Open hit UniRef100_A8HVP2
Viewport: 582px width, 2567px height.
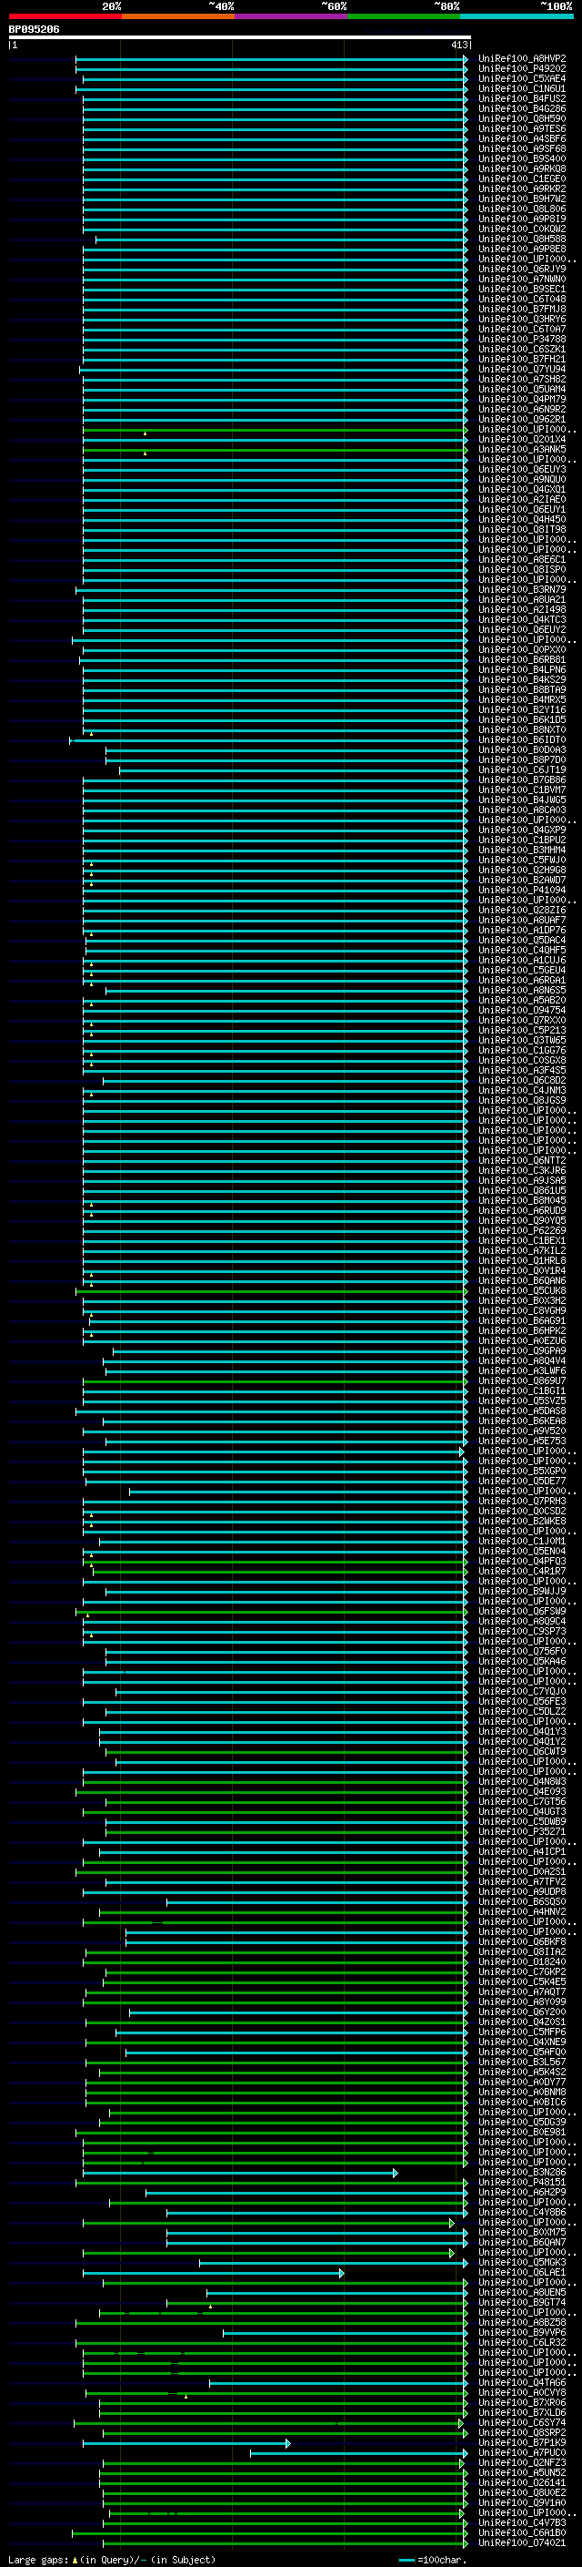521,59
